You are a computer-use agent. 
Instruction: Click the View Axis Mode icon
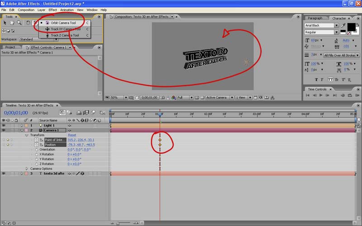tap(13, 31)
